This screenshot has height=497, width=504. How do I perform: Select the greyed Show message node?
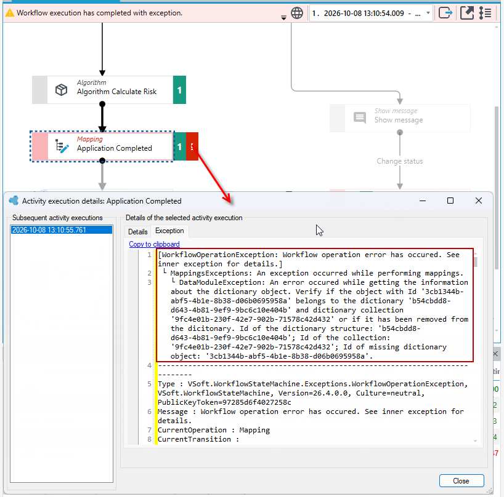click(400, 117)
